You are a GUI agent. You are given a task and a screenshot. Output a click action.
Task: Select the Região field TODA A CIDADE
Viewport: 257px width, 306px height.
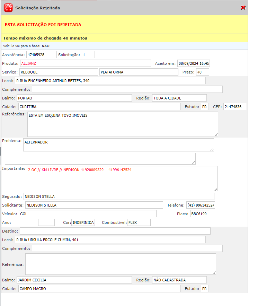point(179,98)
